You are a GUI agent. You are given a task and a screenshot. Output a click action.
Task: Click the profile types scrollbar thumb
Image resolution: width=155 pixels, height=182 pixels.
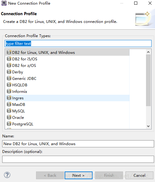point(148,80)
